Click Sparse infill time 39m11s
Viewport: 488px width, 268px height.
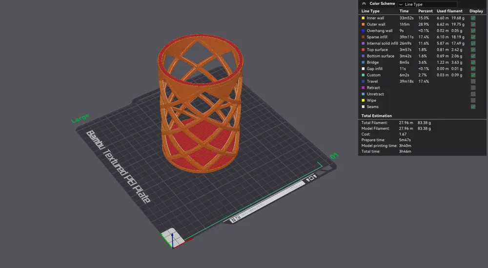point(407,37)
